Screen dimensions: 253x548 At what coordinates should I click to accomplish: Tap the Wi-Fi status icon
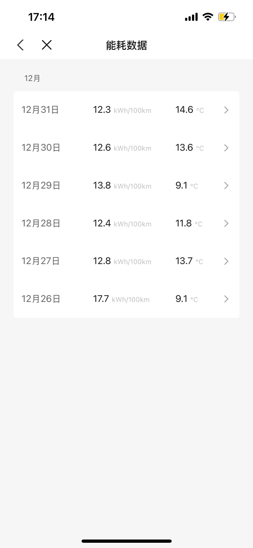pos(208,17)
